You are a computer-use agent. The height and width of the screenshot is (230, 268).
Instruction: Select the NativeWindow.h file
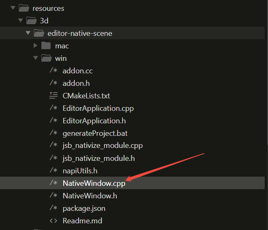click(89, 195)
